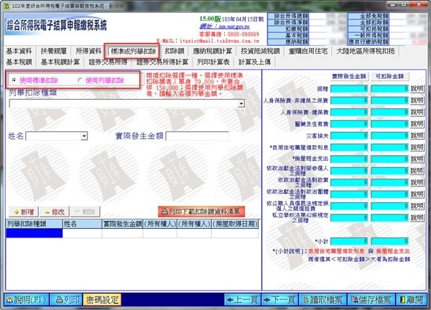Click the 列印 print button

coord(66,300)
